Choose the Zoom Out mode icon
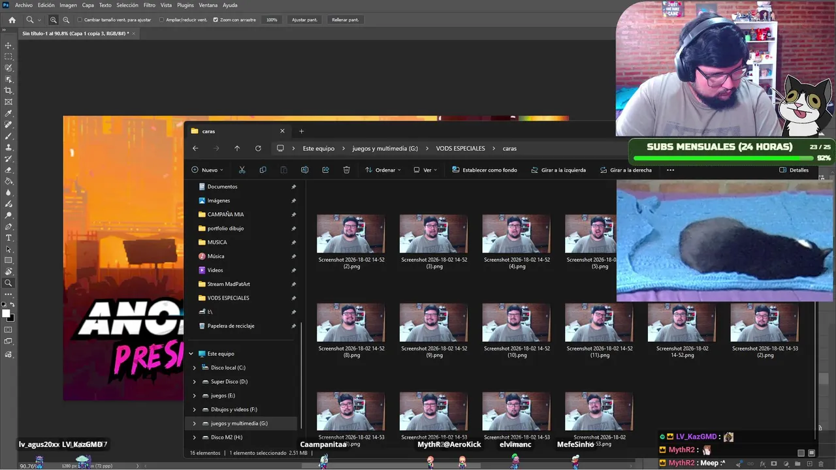This screenshot has height=470, width=836. (66, 20)
